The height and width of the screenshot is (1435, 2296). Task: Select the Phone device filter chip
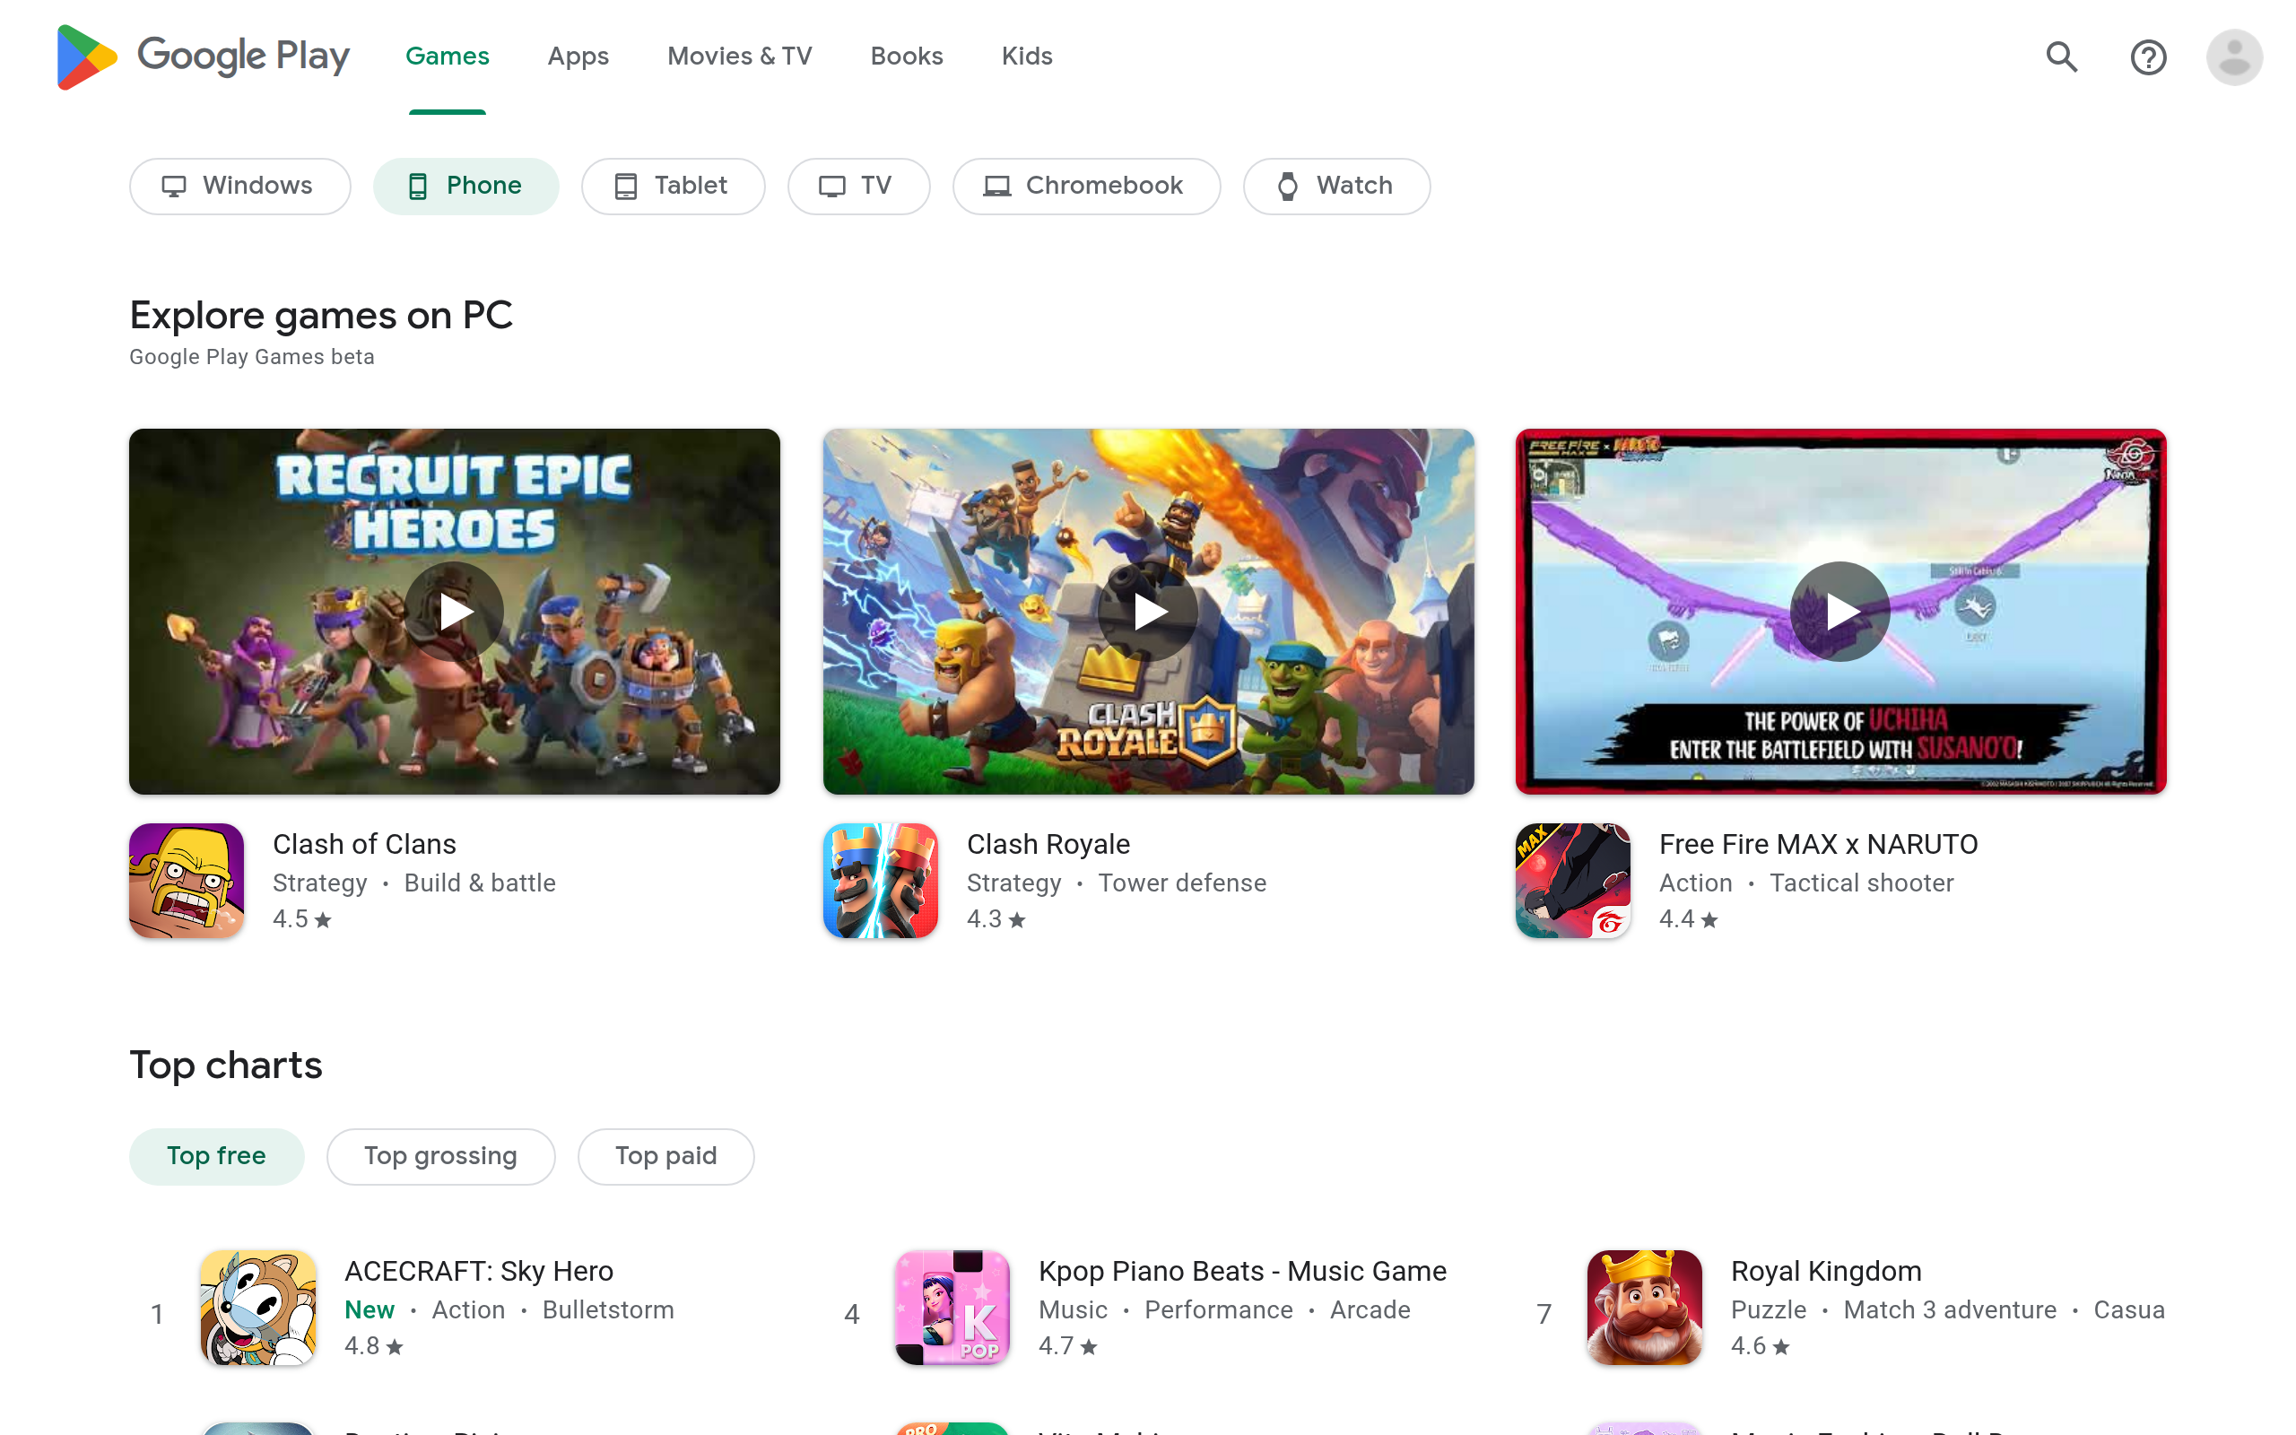coord(465,186)
